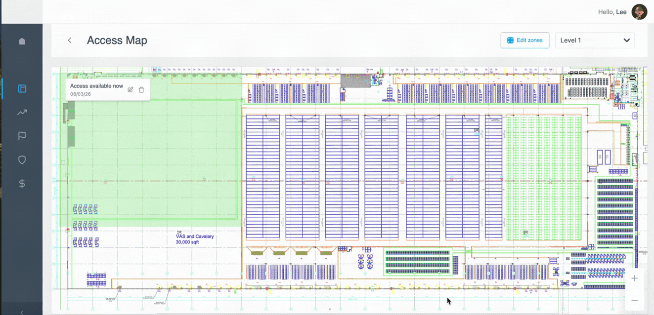This screenshot has height=315, width=654.
Task: Click the VAS and Cavalary map label
Action: pos(195,239)
